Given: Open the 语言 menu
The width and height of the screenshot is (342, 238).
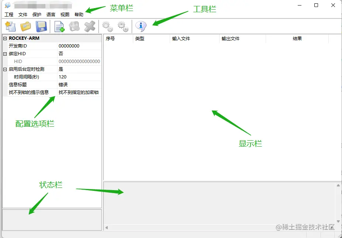Looking at the screenshot, I should pos(51,15).
